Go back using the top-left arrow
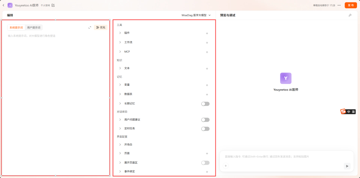Viewport: 360px width, 178px height. 3,5
